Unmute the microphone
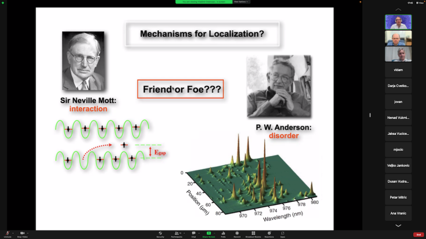This screenshot has height=239, width=426. [x=7, y=234]
